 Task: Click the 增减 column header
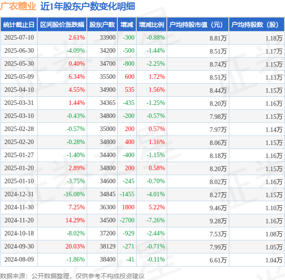click(x=127, y=25)
